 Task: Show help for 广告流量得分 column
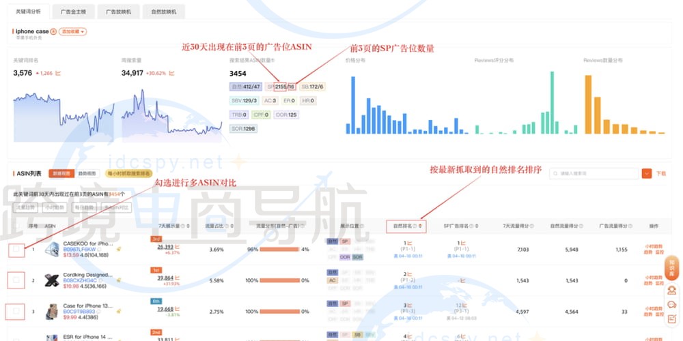coord(630,226)
